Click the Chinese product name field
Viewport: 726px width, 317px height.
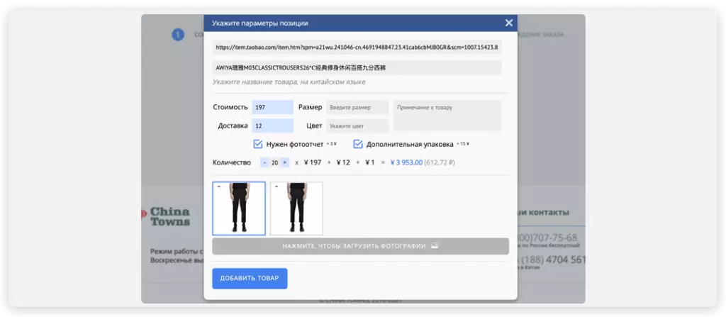pyautogui.click(x=357, y=67)
